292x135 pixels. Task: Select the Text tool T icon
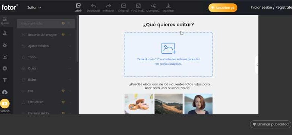pyautogui.click(x=4, y=80)
